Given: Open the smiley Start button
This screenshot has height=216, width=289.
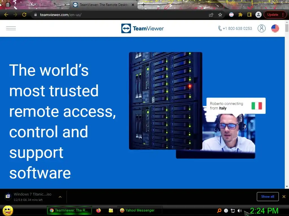Looking at the screenshot, I should [8, 210].
